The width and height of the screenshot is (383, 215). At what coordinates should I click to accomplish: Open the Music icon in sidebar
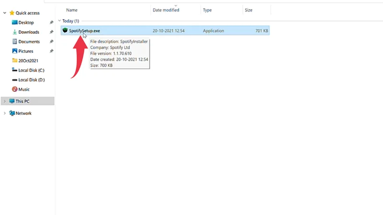[x=14, y=89]
